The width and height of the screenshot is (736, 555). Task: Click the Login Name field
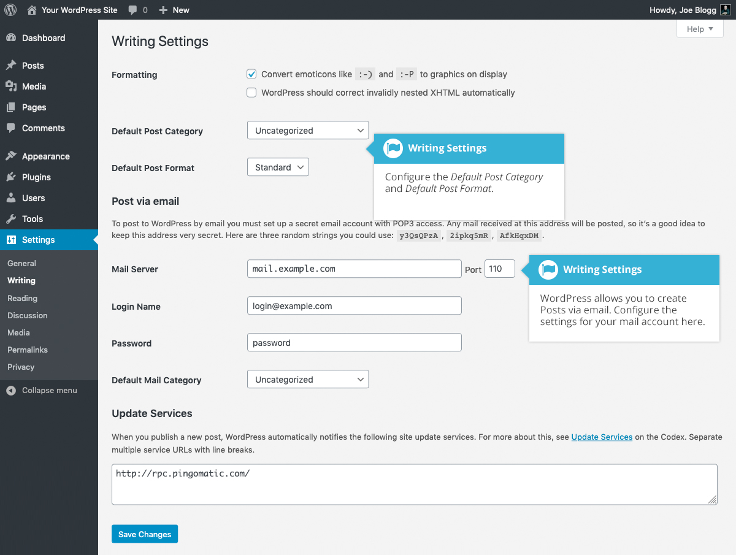click(x=355, y=306)
